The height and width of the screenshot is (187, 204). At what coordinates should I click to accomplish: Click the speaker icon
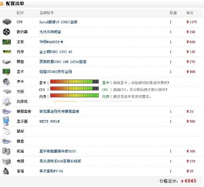6,171
